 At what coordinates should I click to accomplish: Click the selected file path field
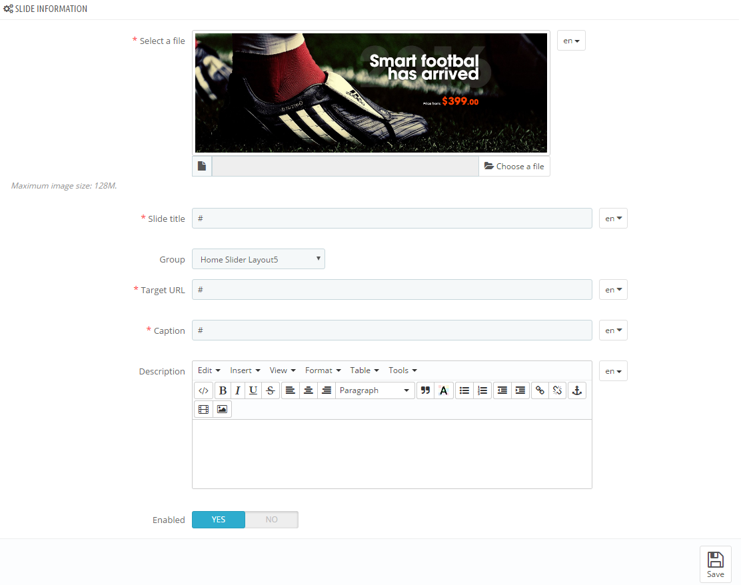pos(345,167)
